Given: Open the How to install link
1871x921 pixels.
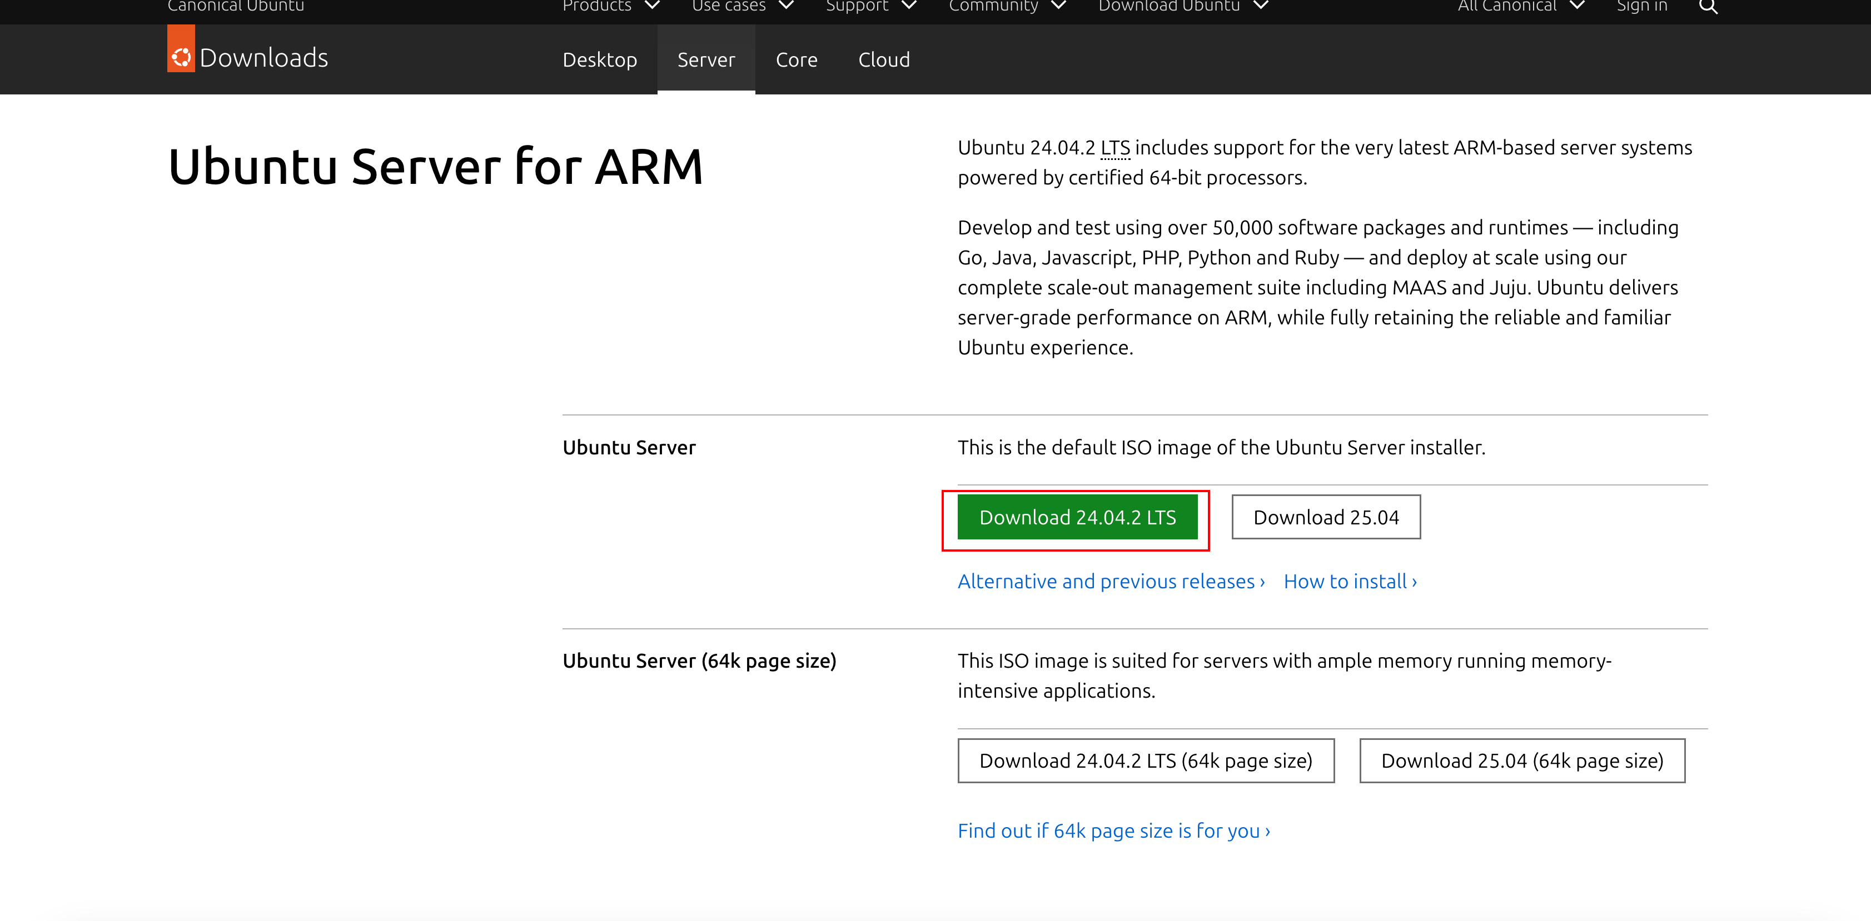Looking at the screenshot, I should click(1350, 582).
